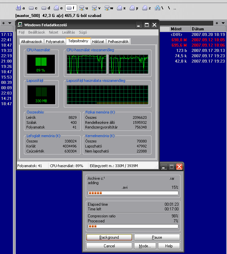Open the Nézet menu
The width and height of the screenshot is (227, 254).
point(54,32)
